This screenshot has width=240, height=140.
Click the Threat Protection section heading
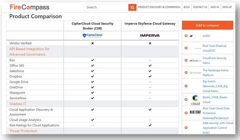click(x=23, y=131)
